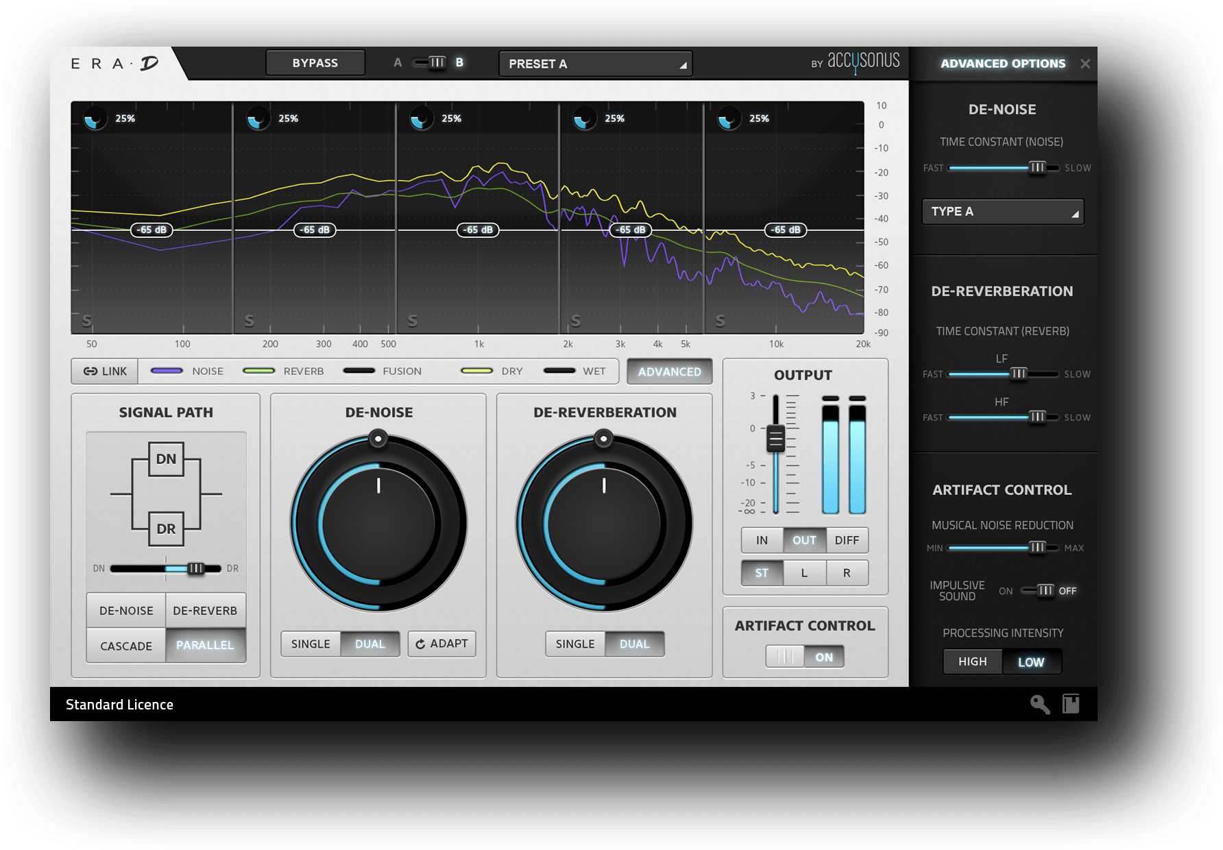Select R channel mode
The image size is (1223, 850).
[847, 573]
